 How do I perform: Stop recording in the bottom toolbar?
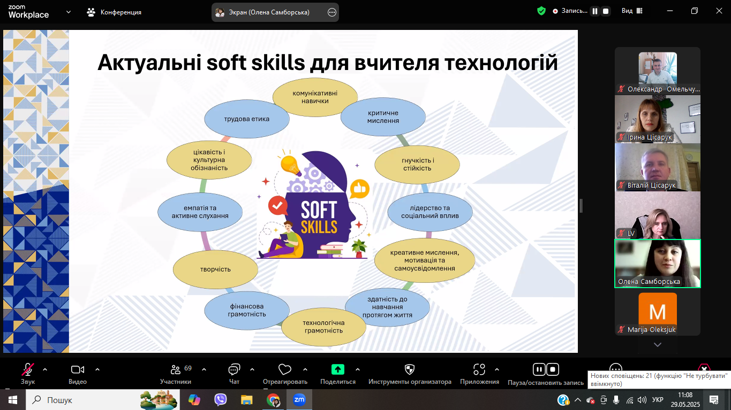(x=553, y=369)
